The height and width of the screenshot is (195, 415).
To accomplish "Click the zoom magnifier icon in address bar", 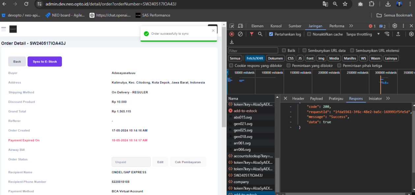I will [335, 4].
